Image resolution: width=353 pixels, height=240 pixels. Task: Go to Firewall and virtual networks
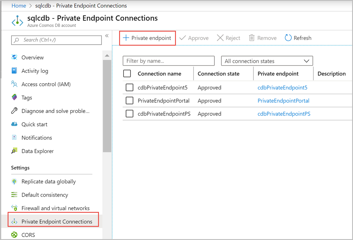point(55,208)
